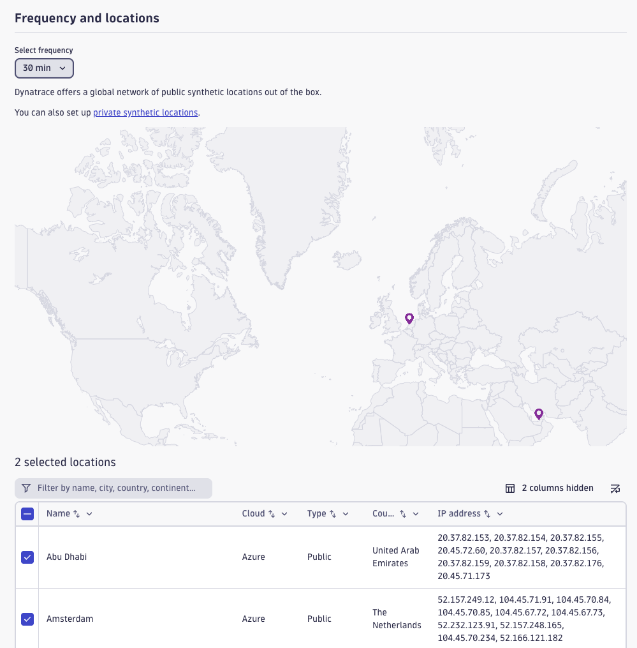
Task: Select the map pin over the Netherlands
Action: coord(409,319)
